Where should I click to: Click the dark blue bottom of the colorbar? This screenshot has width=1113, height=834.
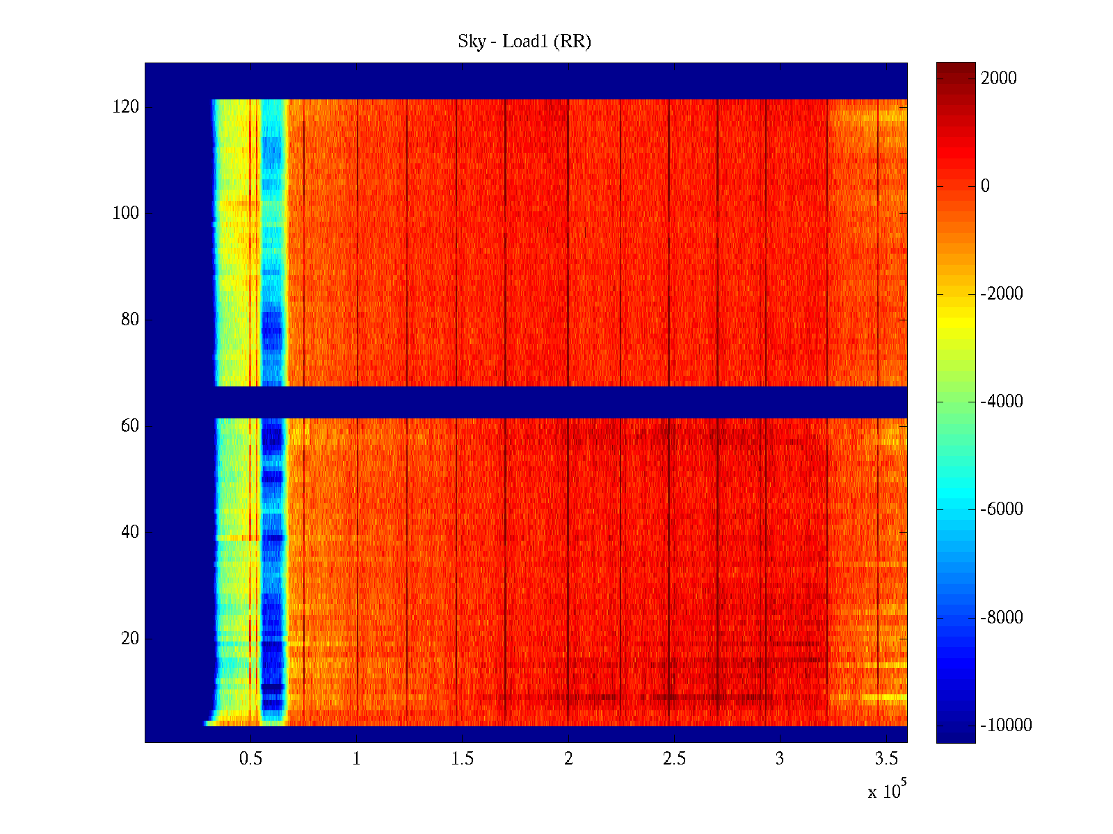(x=956, y=733)
